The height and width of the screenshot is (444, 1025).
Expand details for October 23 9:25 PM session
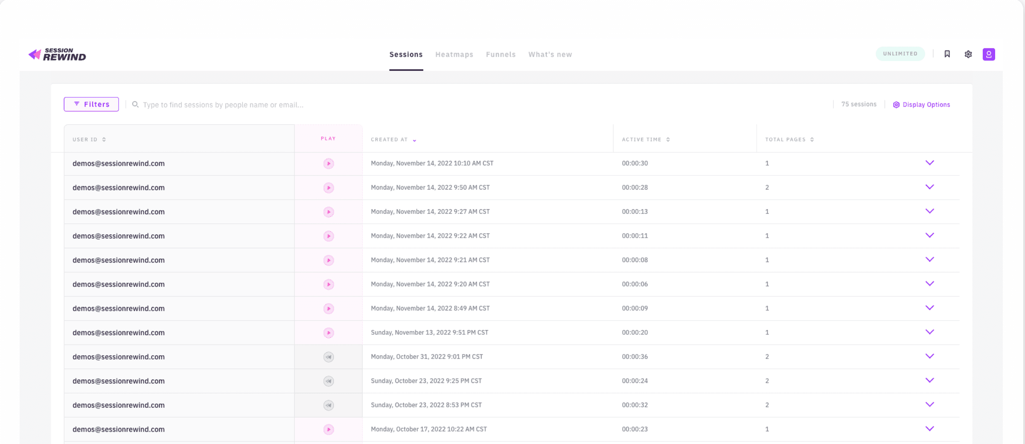(929, 380)
